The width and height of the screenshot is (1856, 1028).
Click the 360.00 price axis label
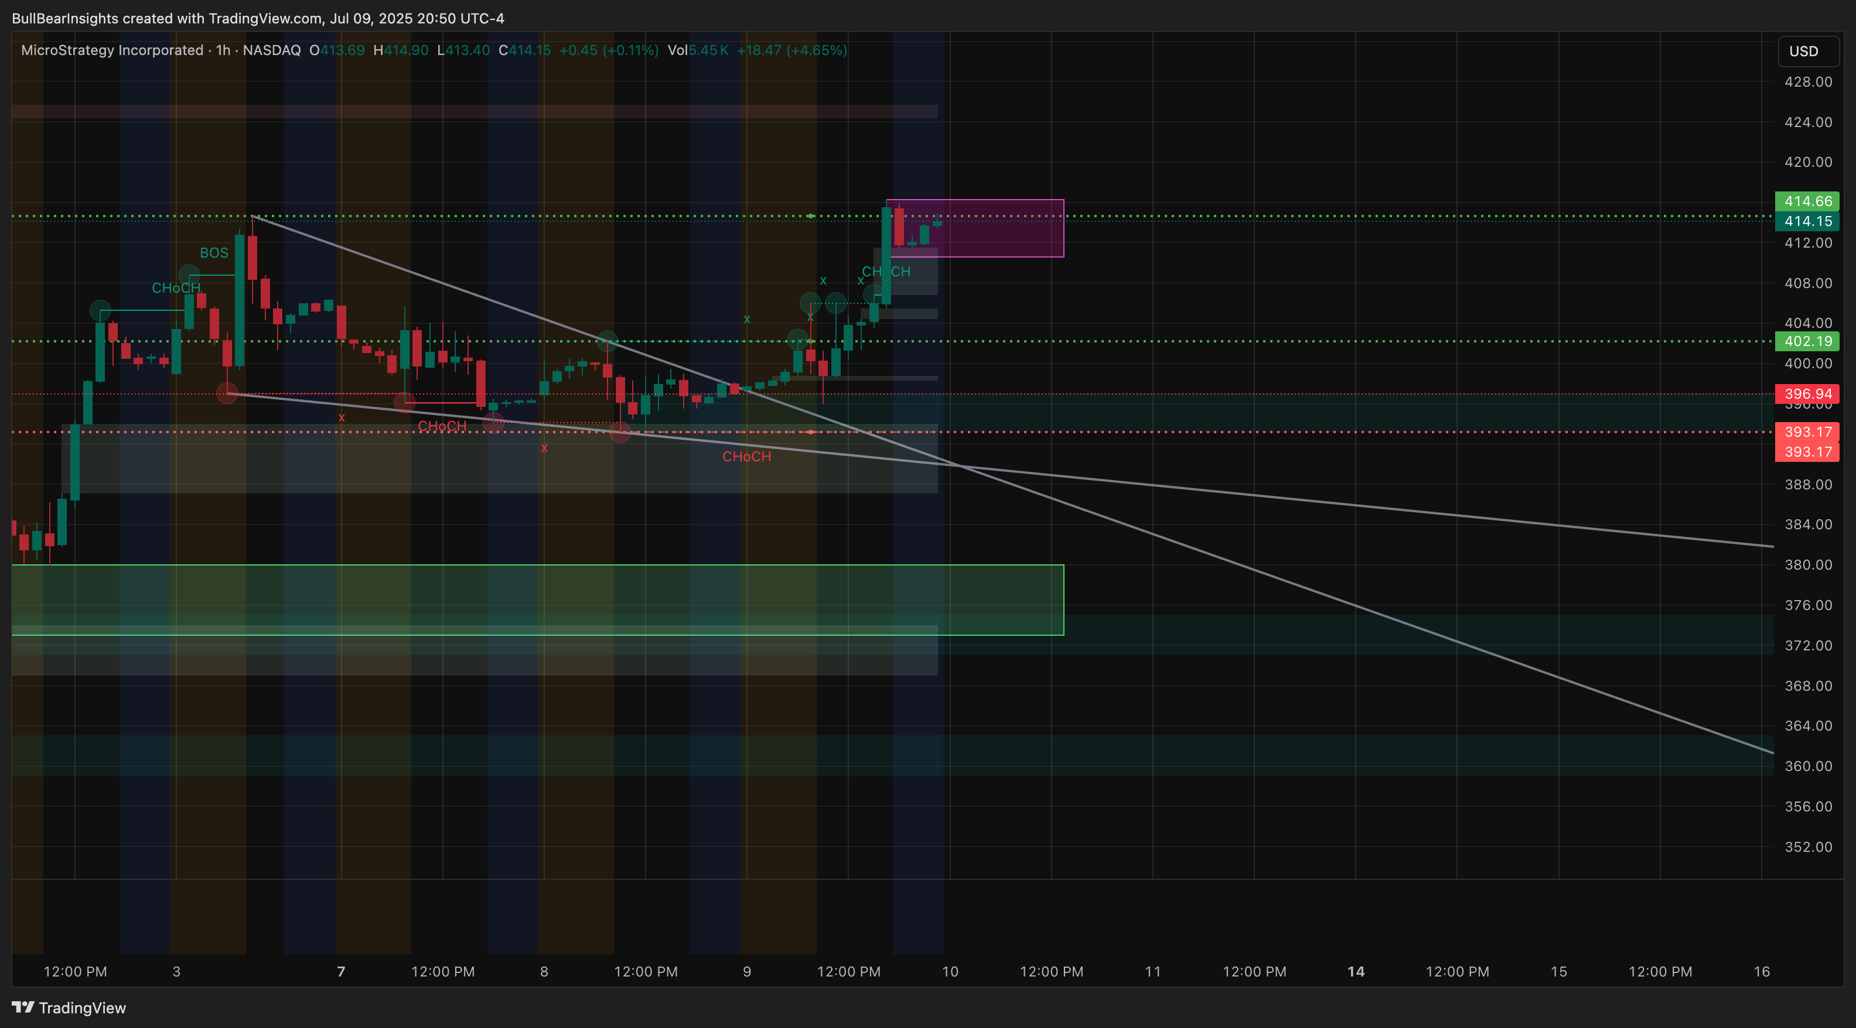(x=1808, y=766)
